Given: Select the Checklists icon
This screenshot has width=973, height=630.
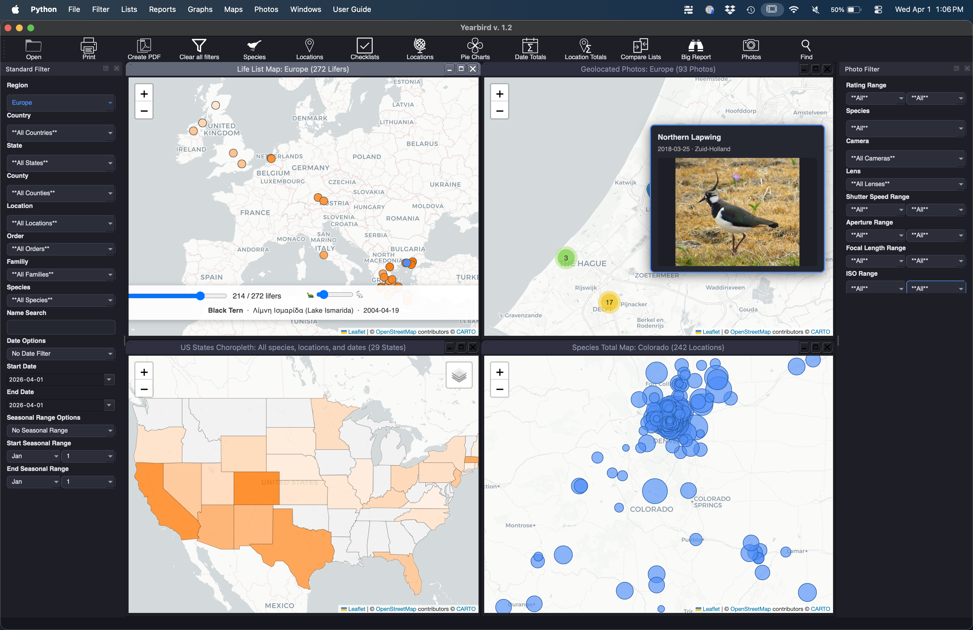Looking at the screenshot, I should (365, 49).
